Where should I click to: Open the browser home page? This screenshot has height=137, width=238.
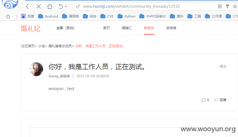(x=50, y=6)
